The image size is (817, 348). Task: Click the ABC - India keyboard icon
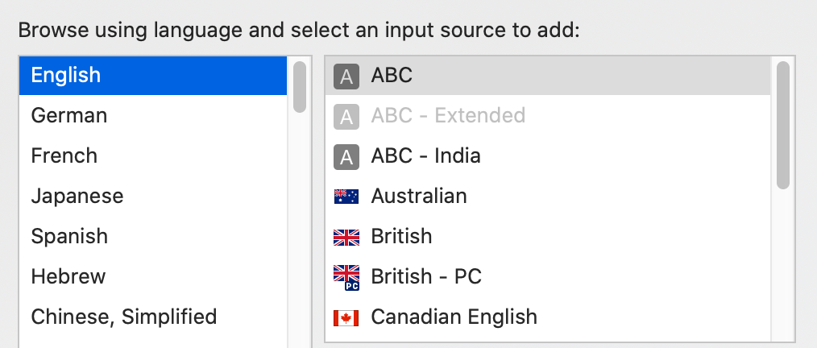346,157
